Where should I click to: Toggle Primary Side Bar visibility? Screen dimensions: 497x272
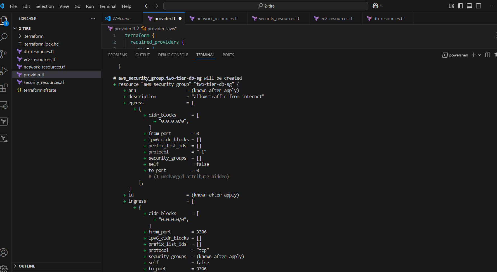460,6
